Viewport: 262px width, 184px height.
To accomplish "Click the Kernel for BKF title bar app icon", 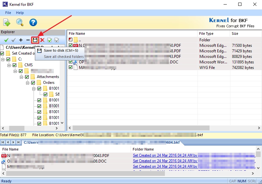I will pyautogui.click(x=5, y=4).
